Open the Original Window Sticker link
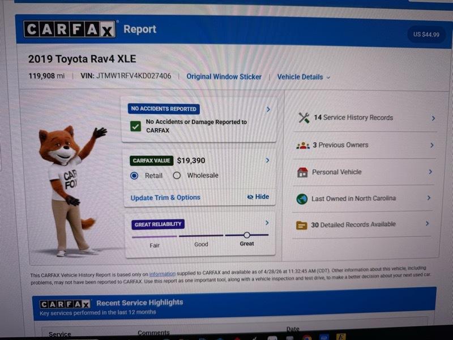The image size is (453, 340). pyautogui.click(x=224, y=76)
